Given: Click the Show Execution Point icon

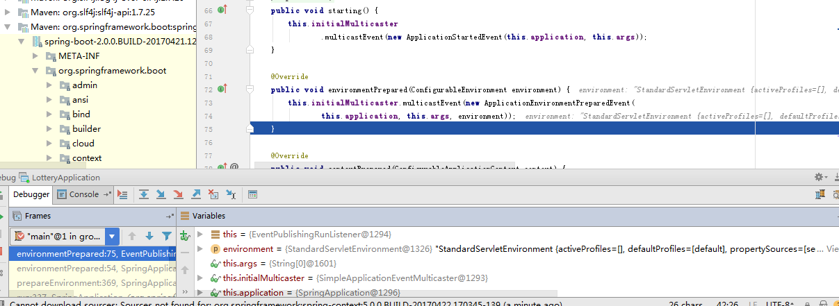Looking at the screenshot, I should pyautogui.click(x=123, y=195).
